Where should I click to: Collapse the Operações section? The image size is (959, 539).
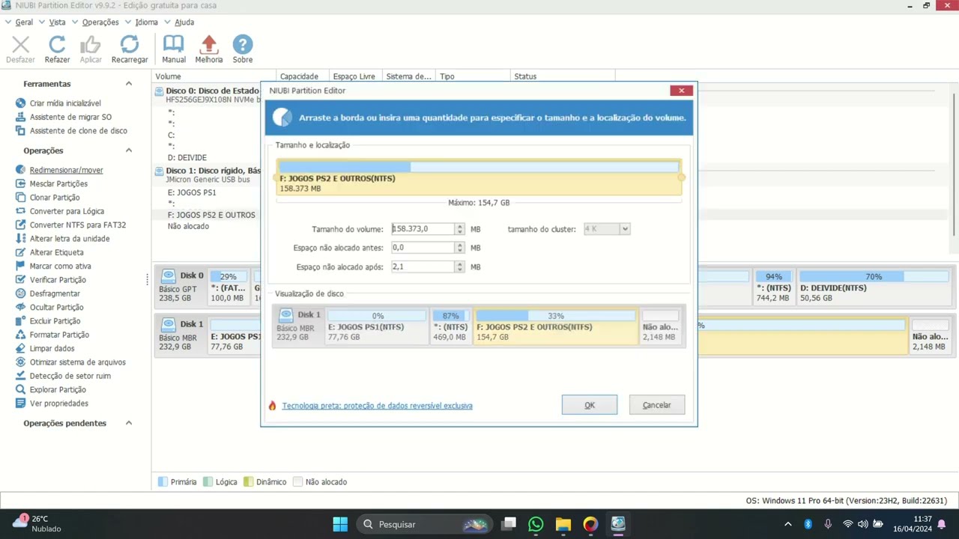point(129,150)
